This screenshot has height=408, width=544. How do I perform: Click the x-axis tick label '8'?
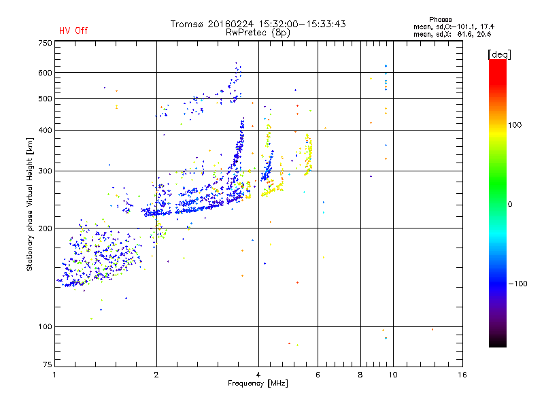tap(360, 375)
